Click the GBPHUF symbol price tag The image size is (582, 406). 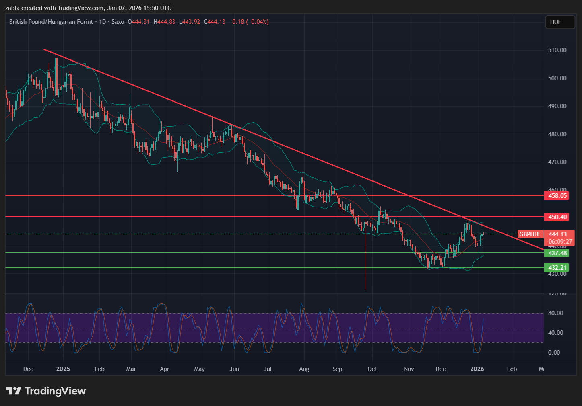point(530,234)
